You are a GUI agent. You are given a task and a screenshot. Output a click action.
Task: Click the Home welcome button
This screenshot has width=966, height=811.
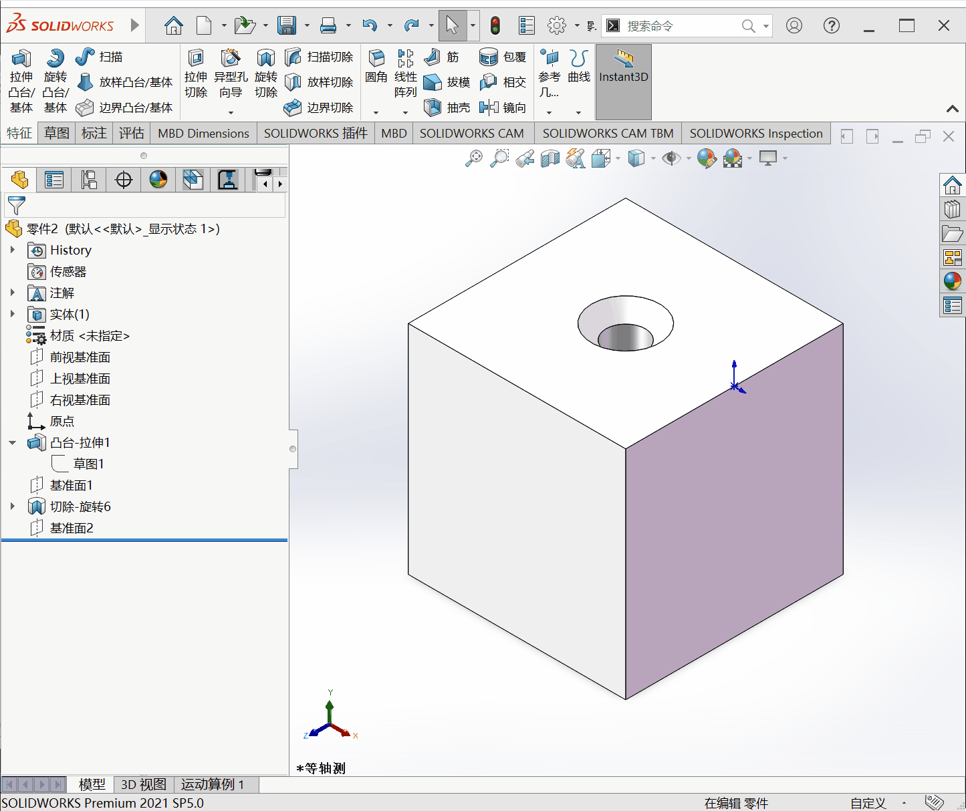[174, 26]
